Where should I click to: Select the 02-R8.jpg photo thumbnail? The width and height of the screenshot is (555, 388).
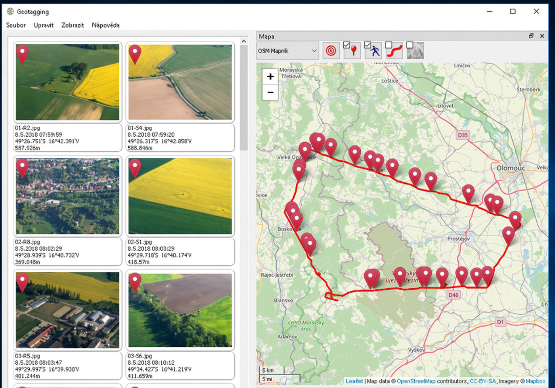67,196
